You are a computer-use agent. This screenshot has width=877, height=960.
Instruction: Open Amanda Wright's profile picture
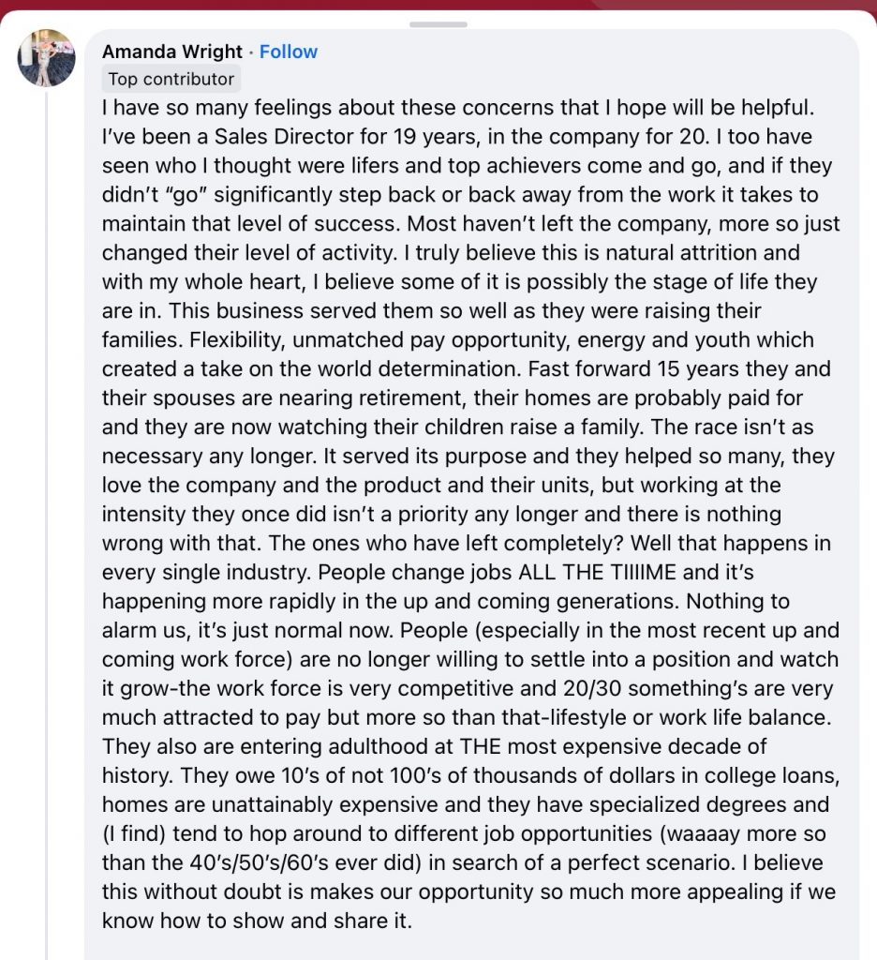point(47,58)
